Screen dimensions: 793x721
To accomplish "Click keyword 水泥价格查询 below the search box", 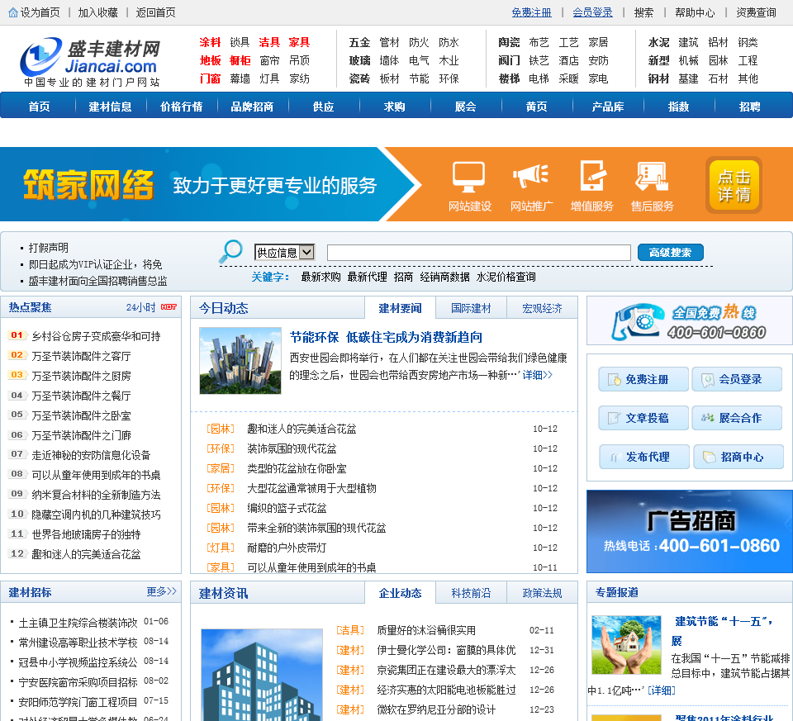I will 506,277.
